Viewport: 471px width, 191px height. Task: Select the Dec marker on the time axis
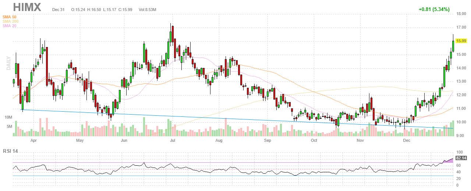[x=407, y=140]
